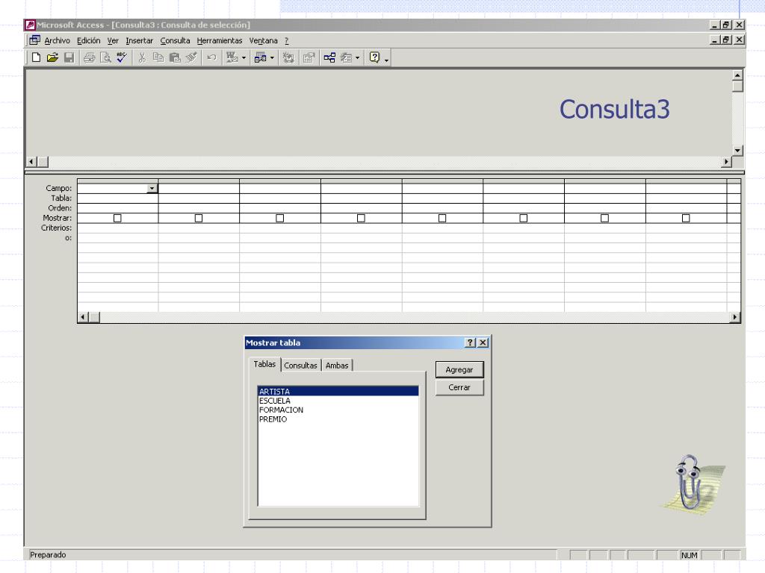
Task: Select FORMACION in the table list
Action: pos(281,410)
